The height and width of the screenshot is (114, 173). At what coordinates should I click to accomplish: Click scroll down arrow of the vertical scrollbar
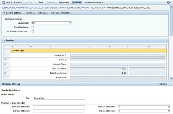click(171, 79)
